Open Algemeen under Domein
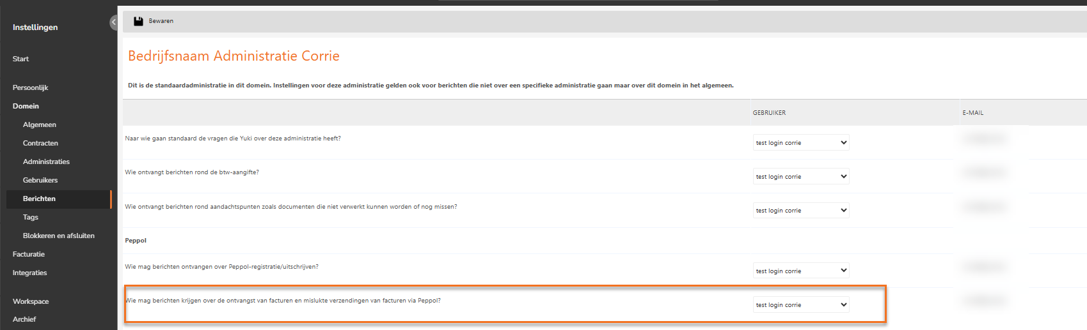The width and height of the screenshot is (1087, 330). (x=40, y=124)
